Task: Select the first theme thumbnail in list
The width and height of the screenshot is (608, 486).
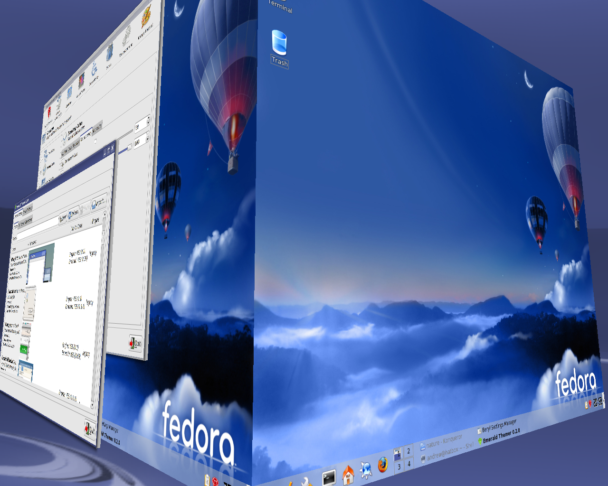Action: tap(41, 263)
